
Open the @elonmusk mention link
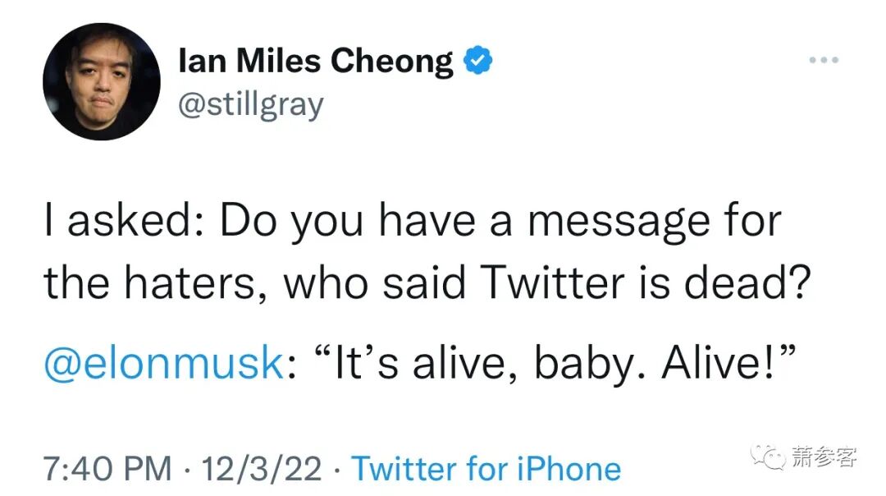(x=163, y=364)
